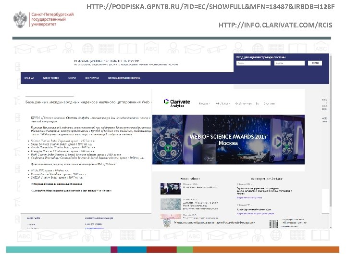Click the Web of Science Awards 2017 banner
Viewport: 346px width, 260px height.
click(228, 140)
